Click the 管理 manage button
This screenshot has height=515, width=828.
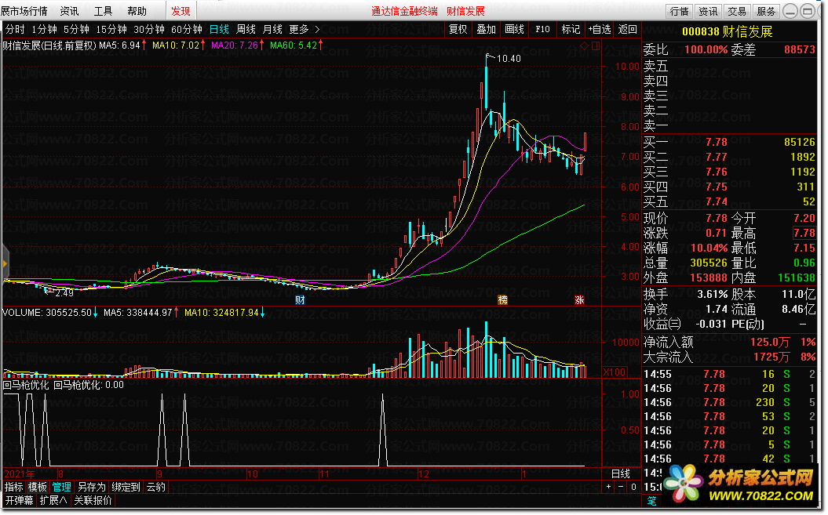(61, 487)
